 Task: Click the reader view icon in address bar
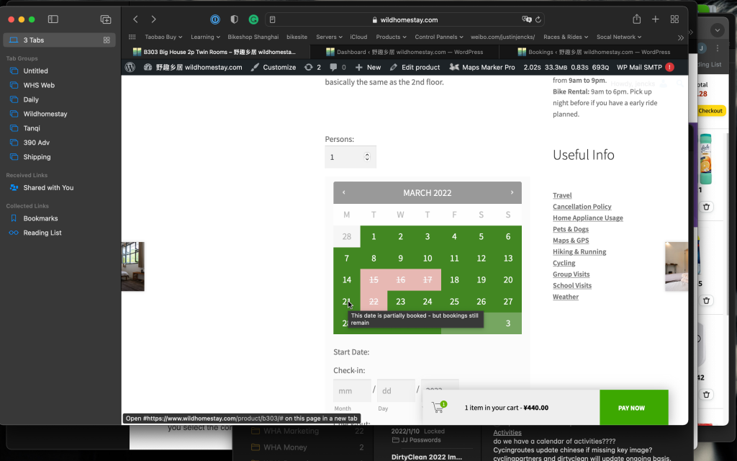(272, 19)
